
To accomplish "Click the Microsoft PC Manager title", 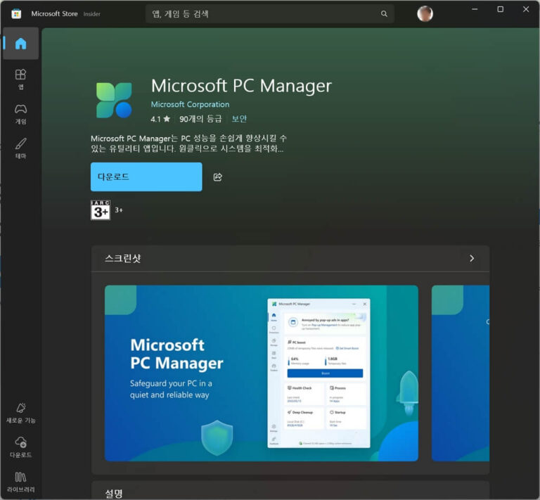I will click(241, 86).
